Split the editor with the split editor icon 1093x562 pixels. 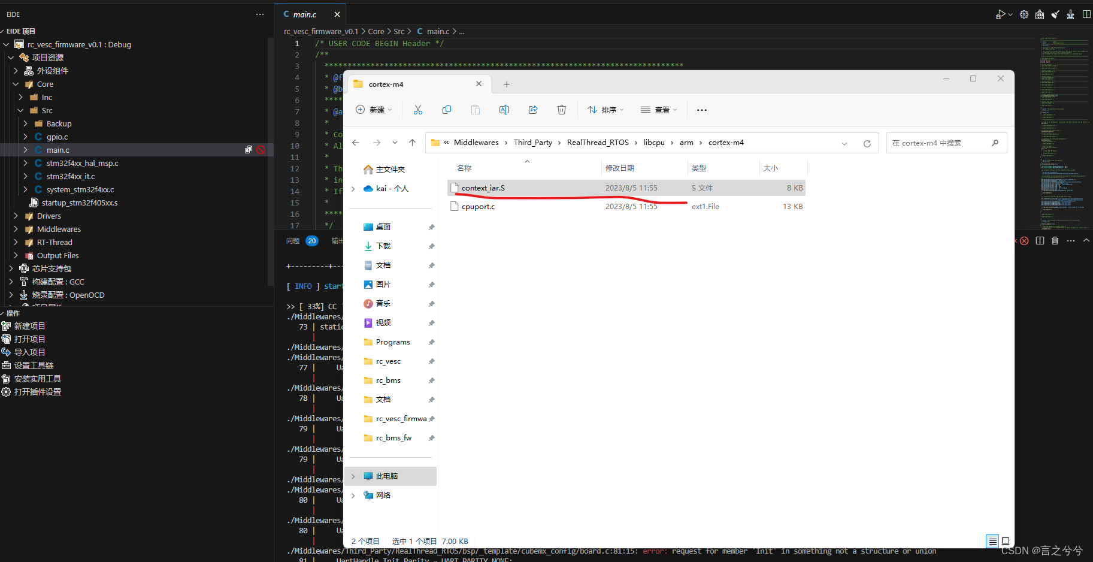pyautogui.click(x=1087, y=14)
